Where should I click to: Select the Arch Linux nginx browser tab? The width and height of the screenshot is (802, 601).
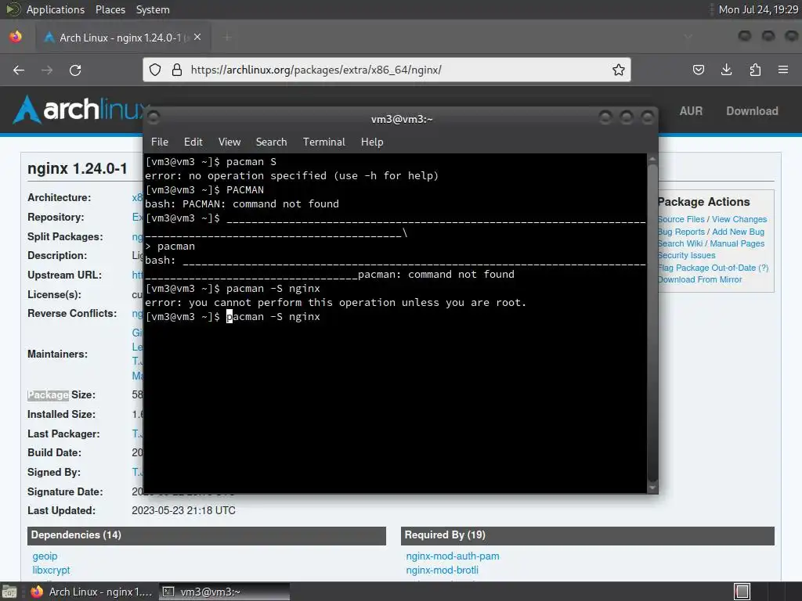pos(121,38)
